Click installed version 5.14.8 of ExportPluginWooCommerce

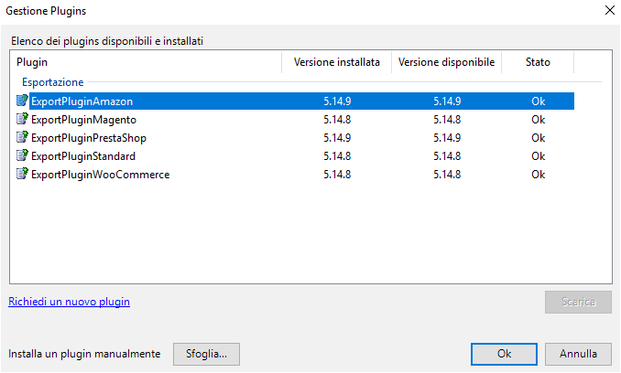click(x=337, y=175)
